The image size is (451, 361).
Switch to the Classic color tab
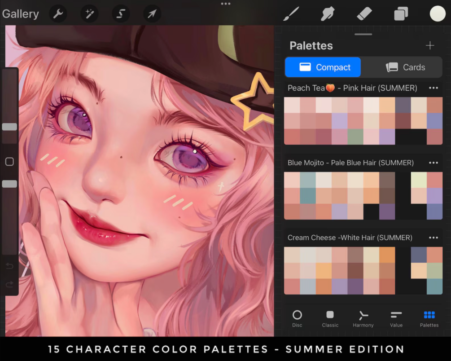330,319
